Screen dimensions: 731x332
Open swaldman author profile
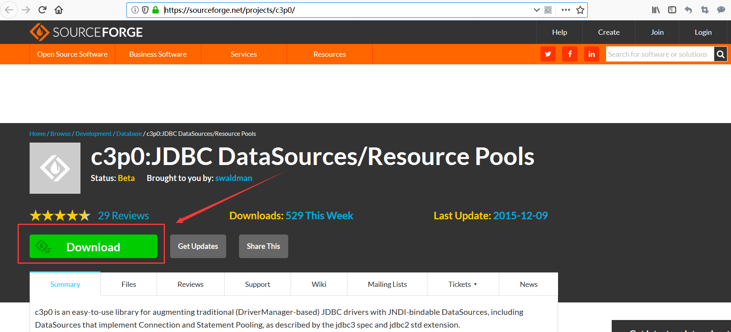click(234, 178)
